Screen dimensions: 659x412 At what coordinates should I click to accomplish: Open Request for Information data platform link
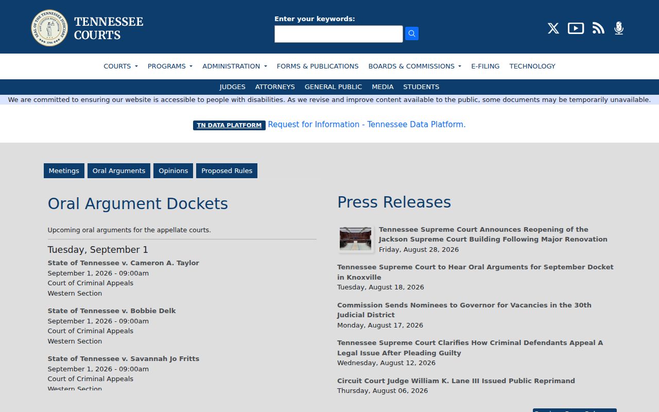(x=367, y=125)
